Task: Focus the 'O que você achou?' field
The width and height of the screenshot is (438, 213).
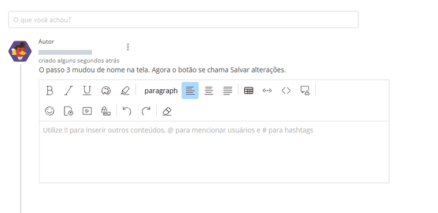Action: click(x=183, y=20)
